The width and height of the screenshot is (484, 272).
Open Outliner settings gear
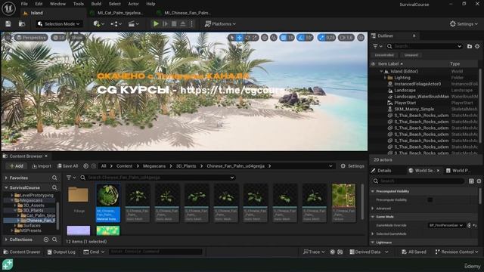pyautogui.click(x=477, y=46)
